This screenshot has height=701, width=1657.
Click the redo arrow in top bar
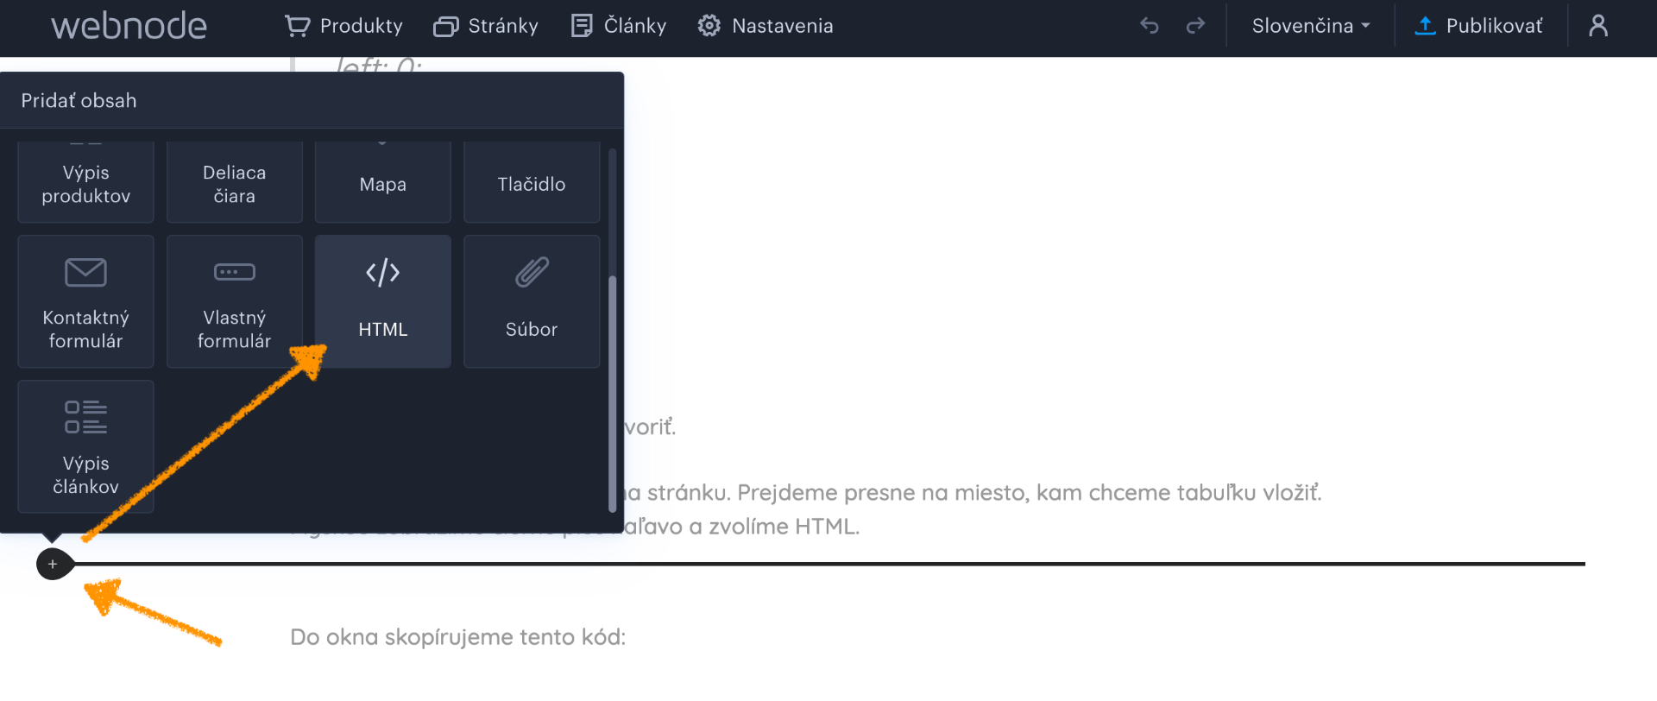1195,26
